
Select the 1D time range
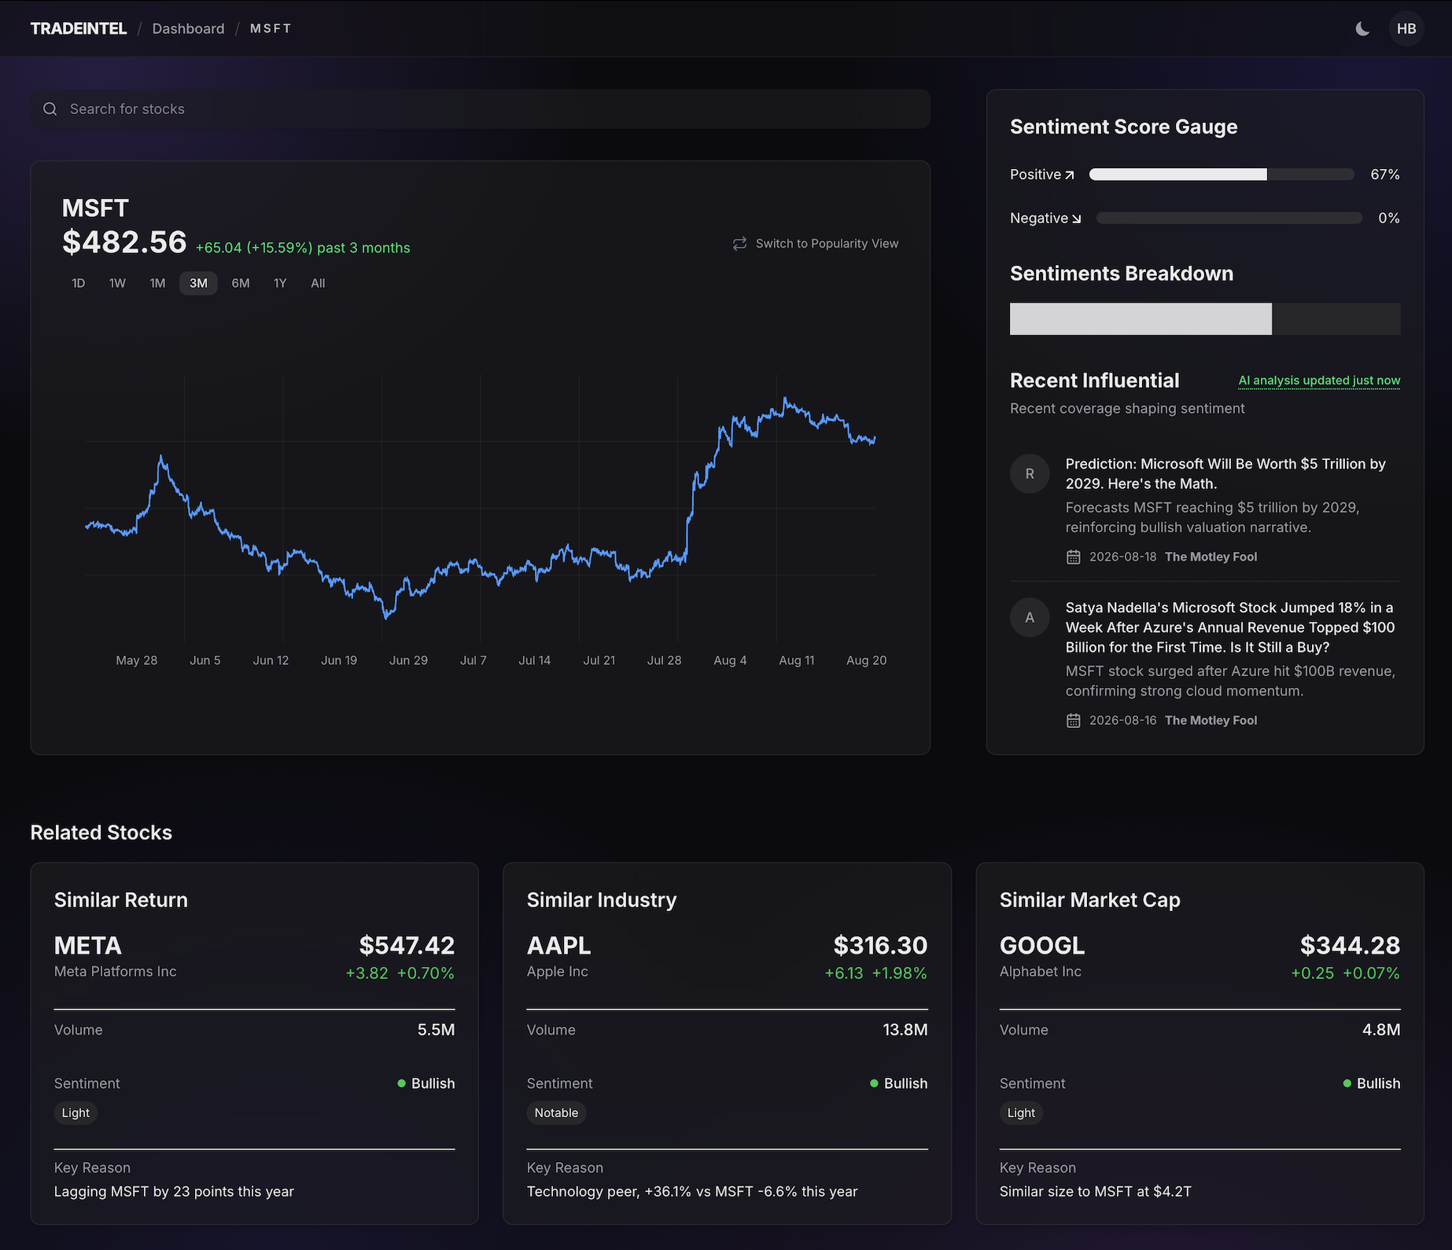(79, 283)
